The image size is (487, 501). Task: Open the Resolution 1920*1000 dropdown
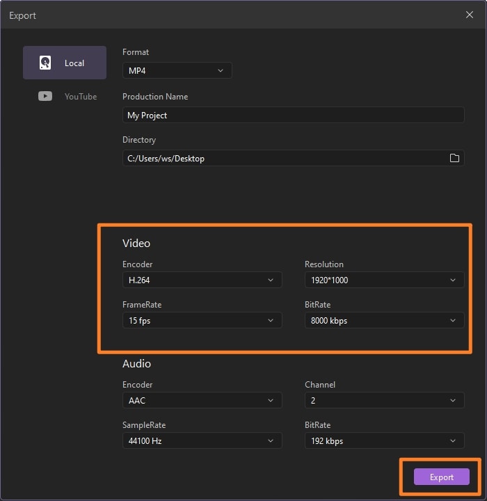(384, 280)
